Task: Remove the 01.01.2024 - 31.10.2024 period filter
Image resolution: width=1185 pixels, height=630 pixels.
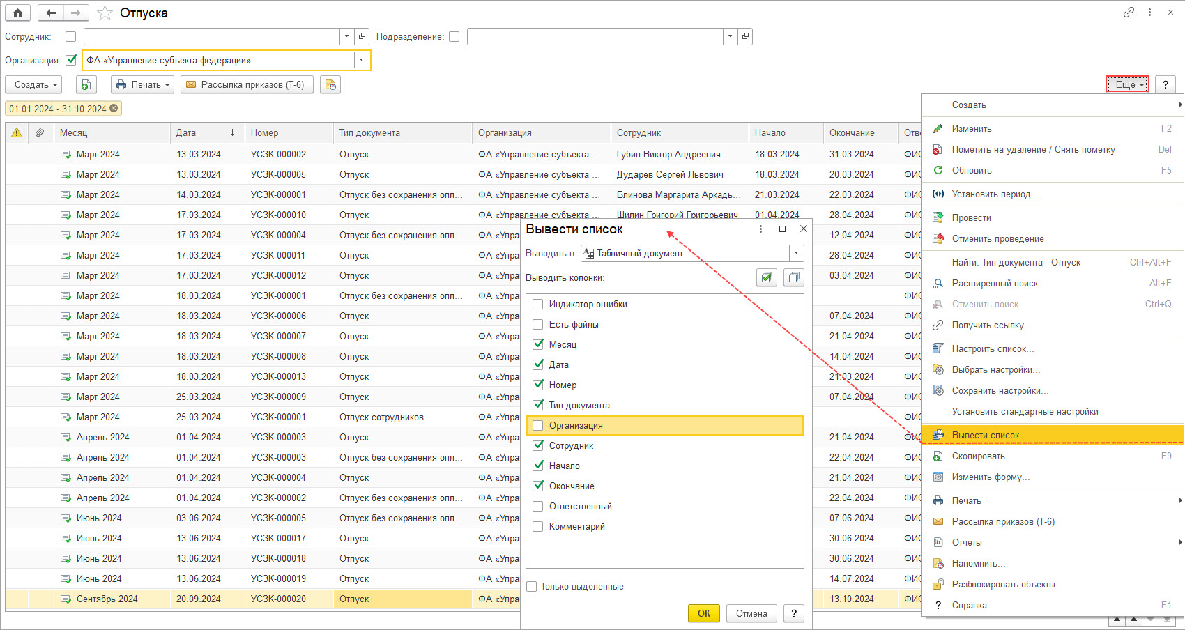Action: coord(114,109)
